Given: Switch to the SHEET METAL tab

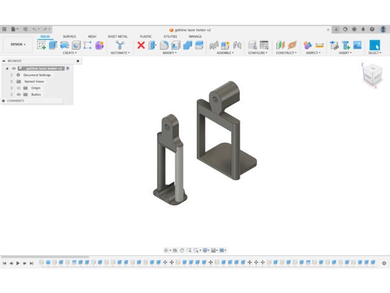Looking at the screenshot, I should tap(117, 37).
